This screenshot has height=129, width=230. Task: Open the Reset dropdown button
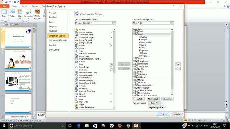(x=154, y=103)
